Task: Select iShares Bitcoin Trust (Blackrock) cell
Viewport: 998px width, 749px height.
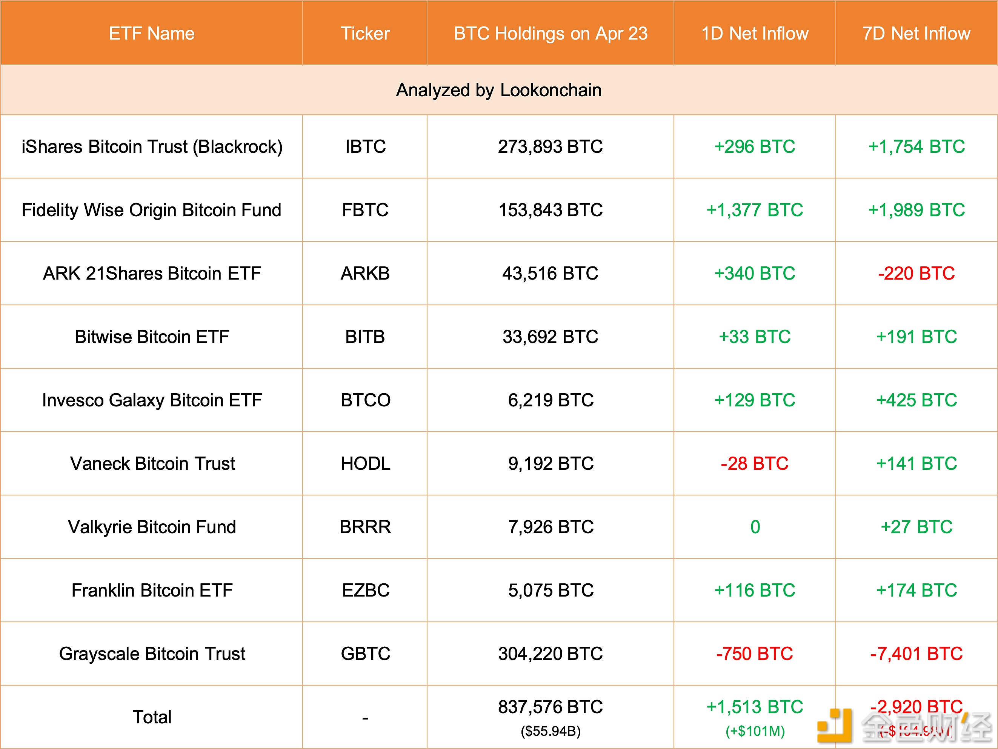Action: (x=152, y=147)
